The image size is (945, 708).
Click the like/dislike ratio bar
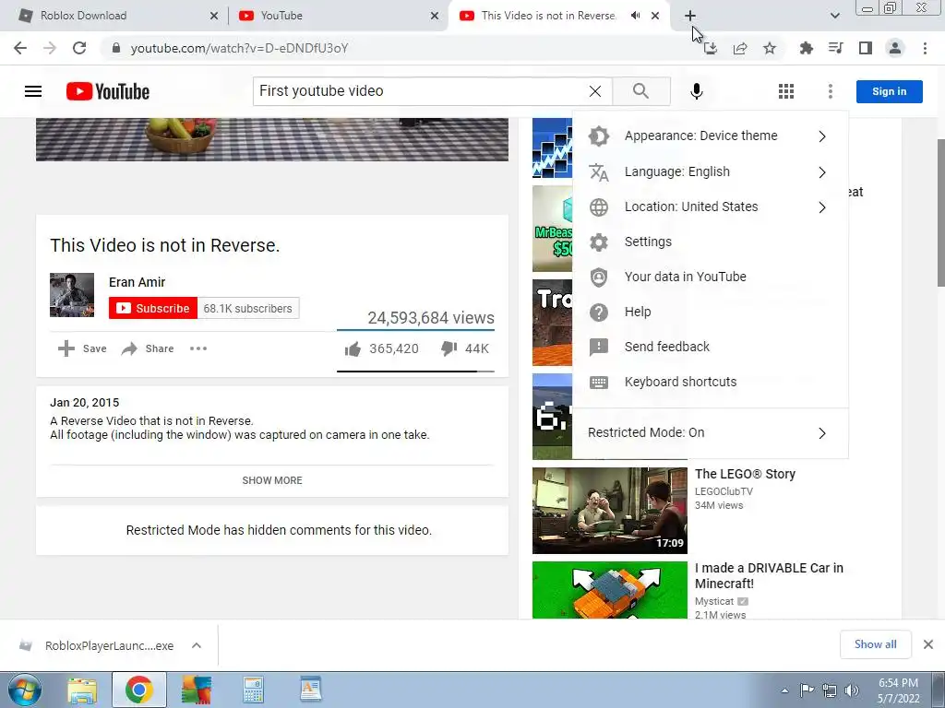416,372
